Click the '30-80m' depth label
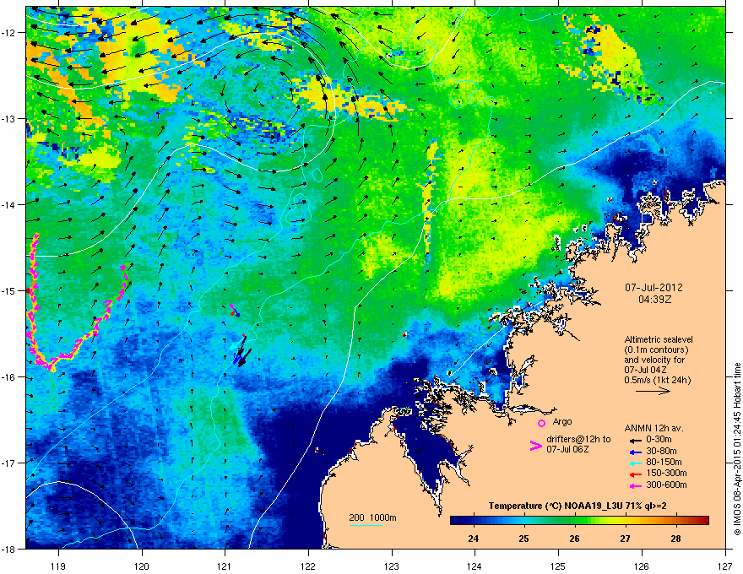743x574 pixels. click(661, 451)
